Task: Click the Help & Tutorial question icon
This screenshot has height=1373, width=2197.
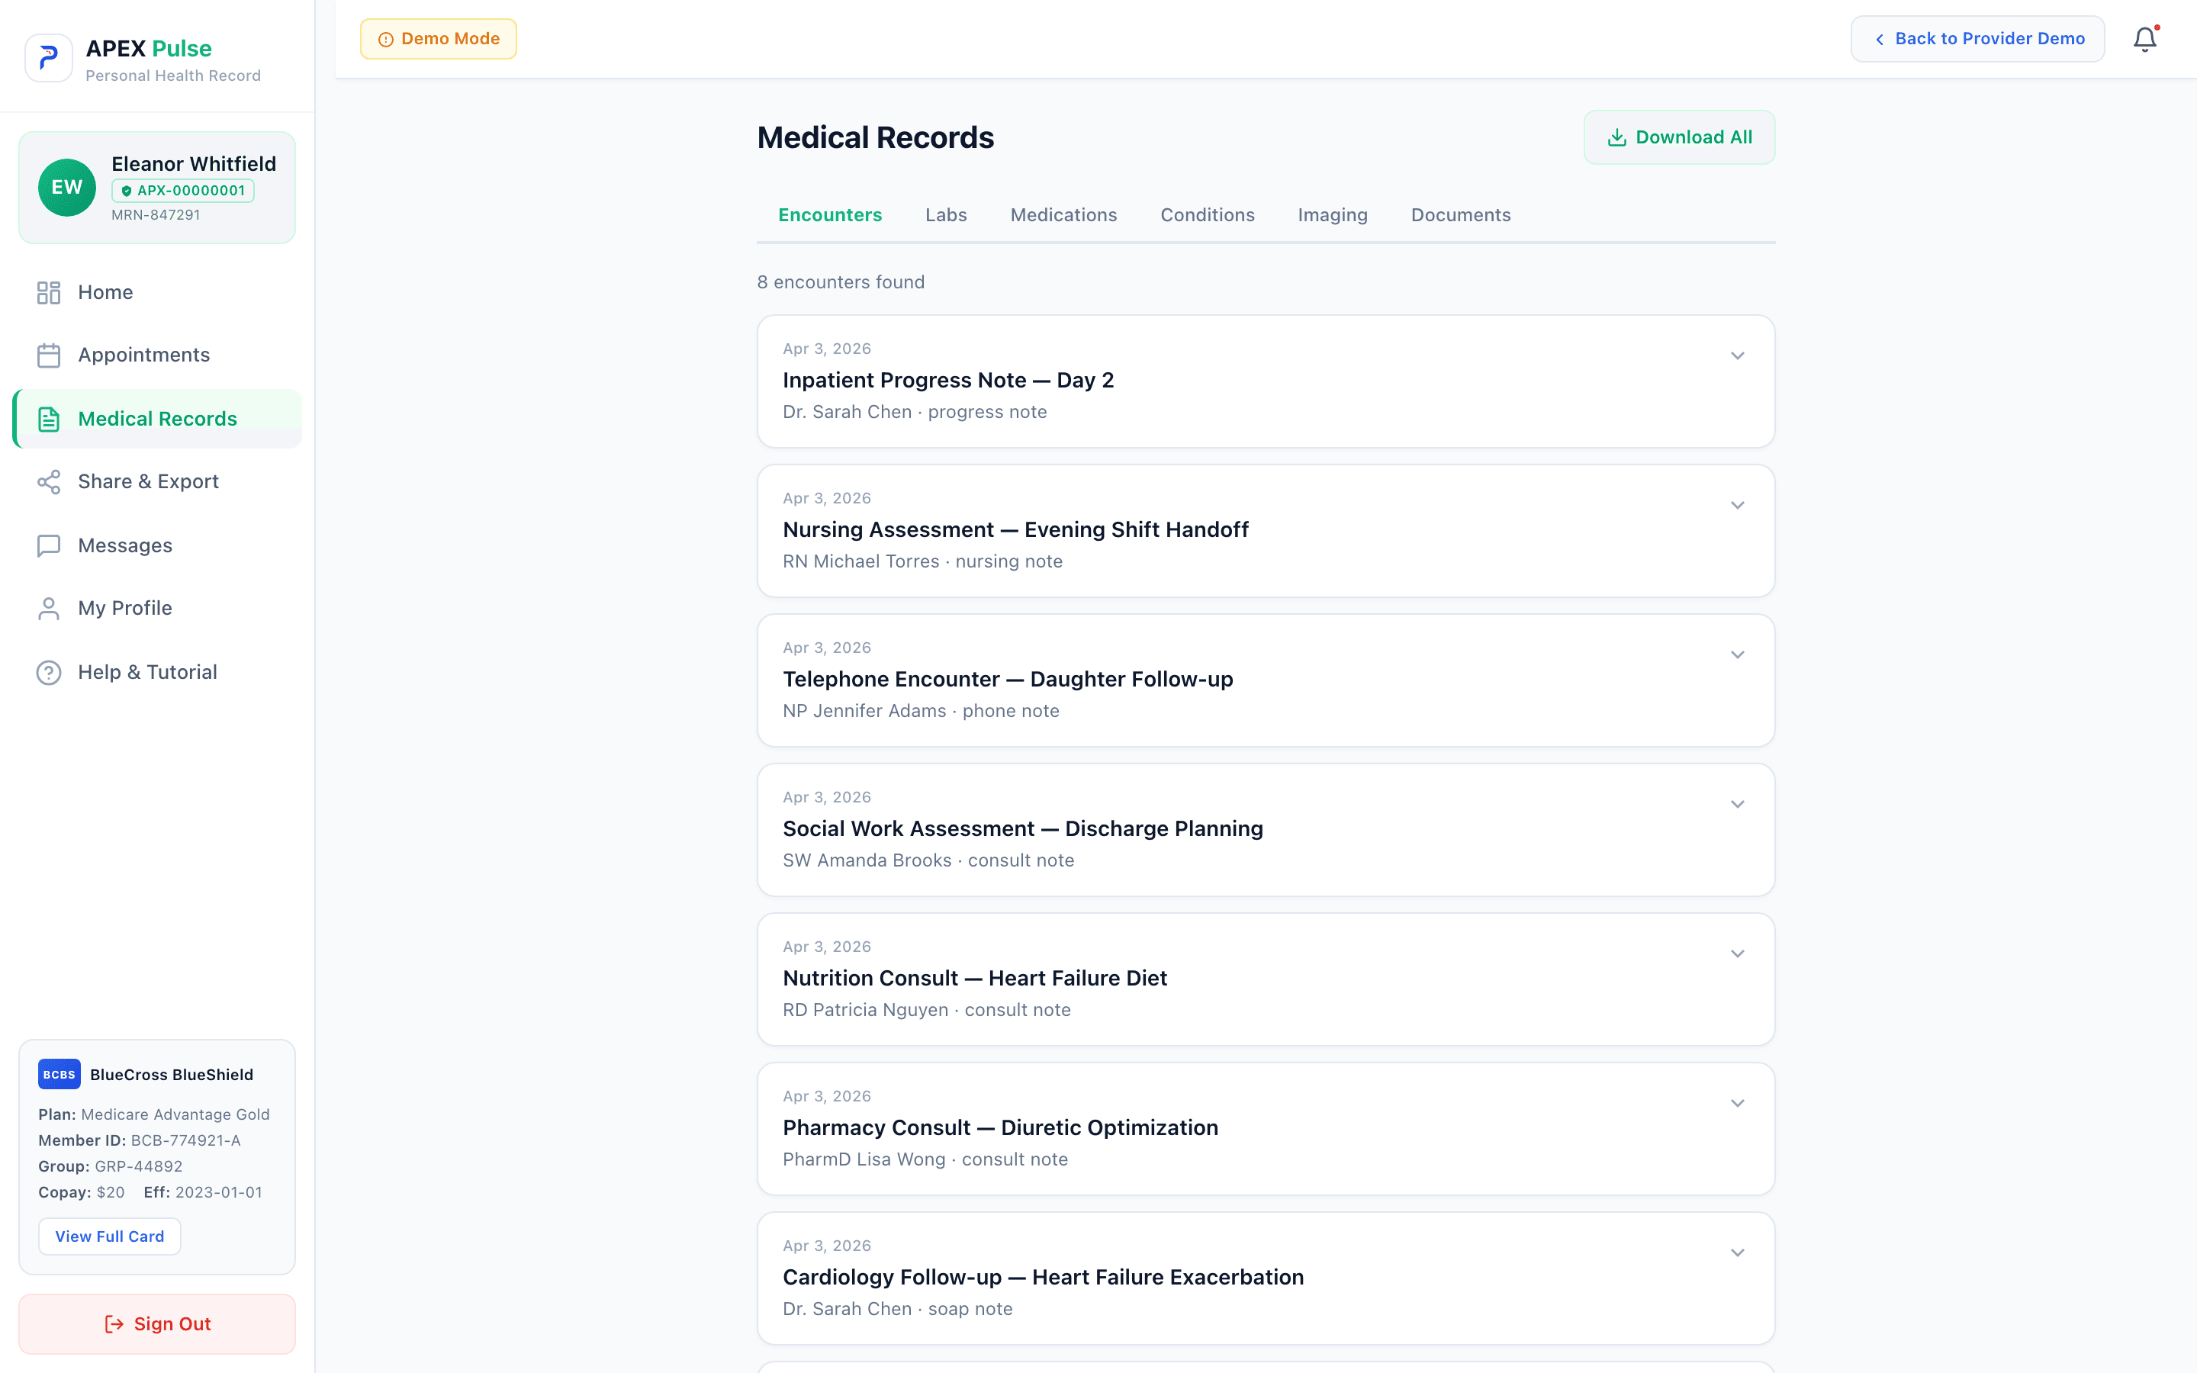Action: (48, 672)
